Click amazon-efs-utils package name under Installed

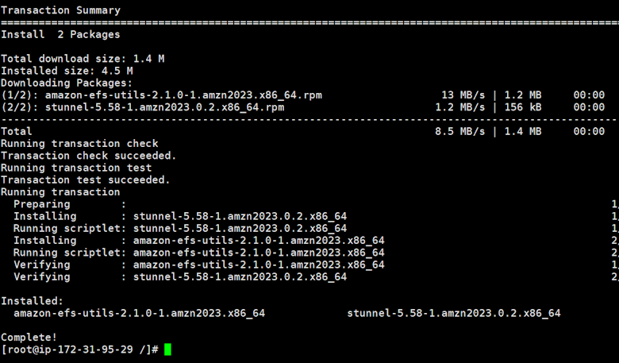point(140,313)
